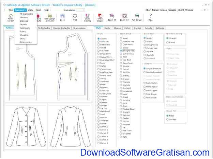
Task: Select Back Button closure
Action: click(151, 83)
